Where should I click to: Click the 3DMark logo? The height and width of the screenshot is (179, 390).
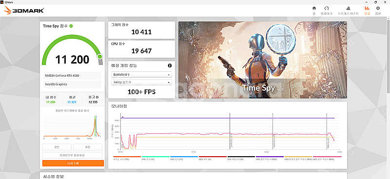point(24,10)
